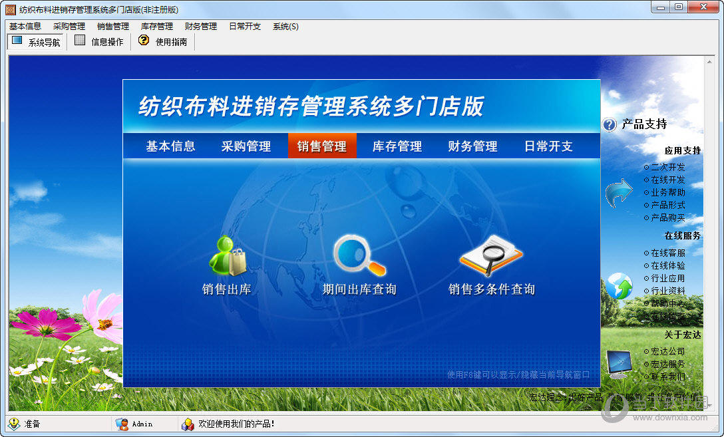The height and width of the screenshot is (437, 724).
Task: Switch to 基本信息 navigation tab
Action: tap(170, 146)
